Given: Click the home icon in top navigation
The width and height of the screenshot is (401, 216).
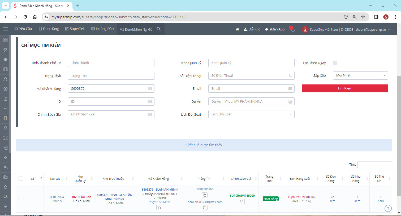Looking at the screenshot, I should [x=237, y=29].
